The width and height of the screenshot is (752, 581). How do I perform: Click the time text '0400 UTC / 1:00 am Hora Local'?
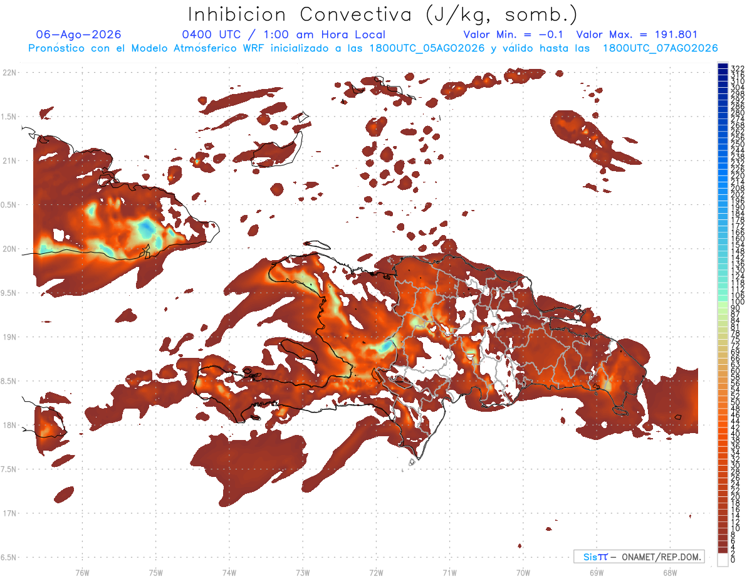pyautogui.click(x=283, y=35)
